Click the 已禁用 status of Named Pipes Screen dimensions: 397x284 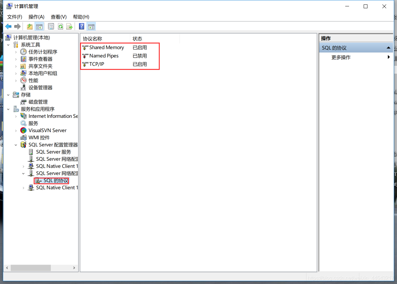click(x=140, y=56)
